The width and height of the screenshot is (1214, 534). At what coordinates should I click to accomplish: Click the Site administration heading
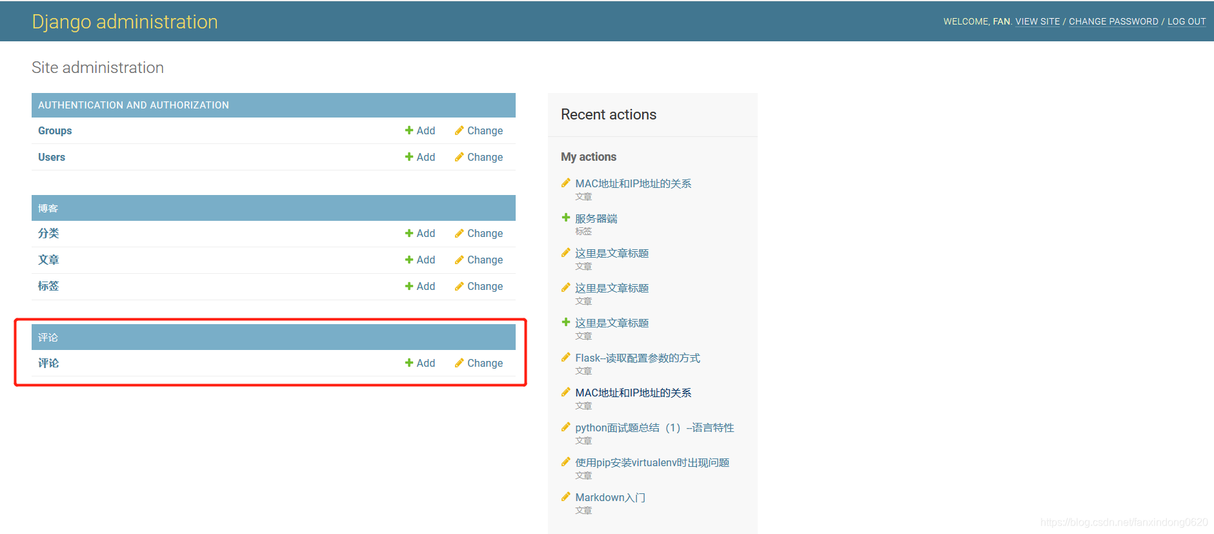(97, 68)
